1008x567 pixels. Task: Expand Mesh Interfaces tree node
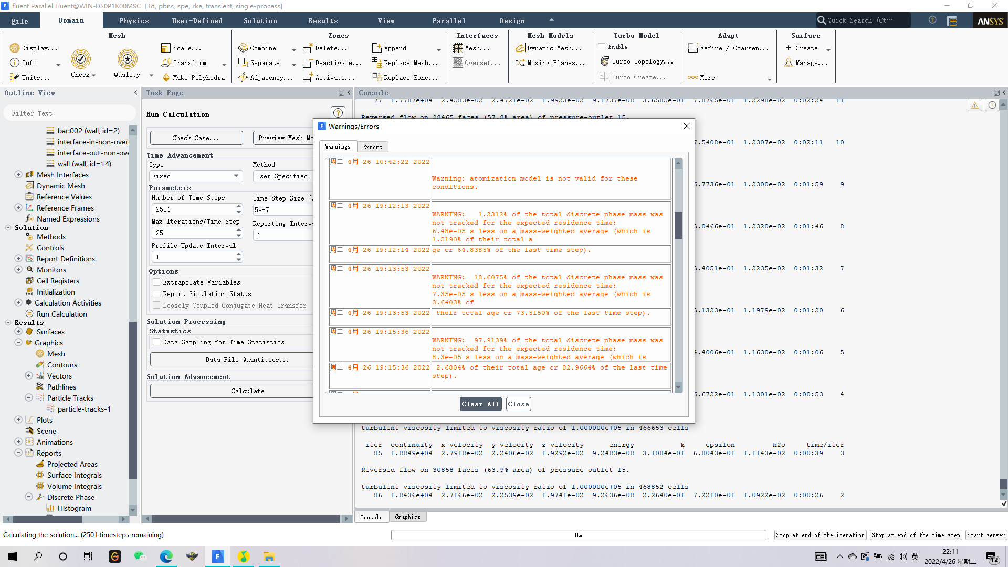pyautogui.click(x=18, y=175)
